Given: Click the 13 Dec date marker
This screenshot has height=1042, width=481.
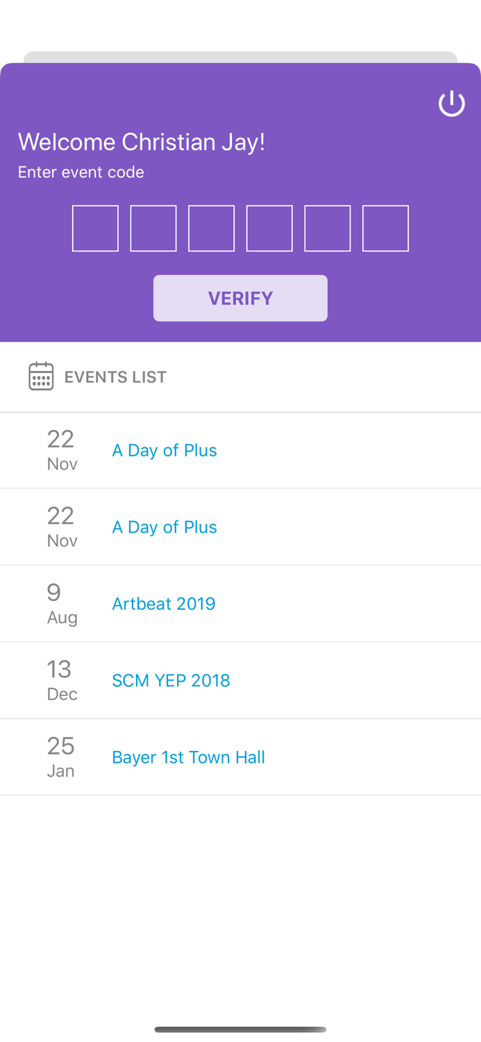Looking at the screenshot, I should (60, 680).
